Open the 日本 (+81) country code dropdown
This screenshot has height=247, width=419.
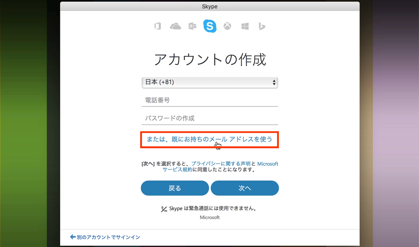pyautogui.click(x=210, y=82)
